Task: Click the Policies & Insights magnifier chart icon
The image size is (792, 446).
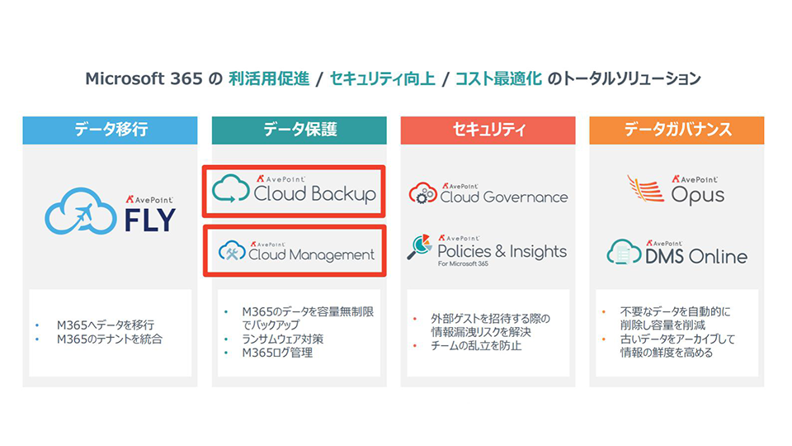Action: pyautogui.click(x=421, y=248)
